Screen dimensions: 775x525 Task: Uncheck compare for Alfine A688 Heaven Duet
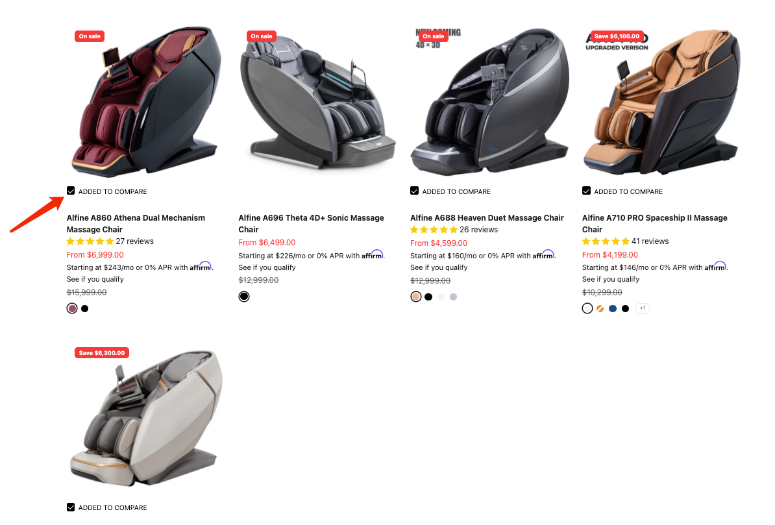(414, 191)
